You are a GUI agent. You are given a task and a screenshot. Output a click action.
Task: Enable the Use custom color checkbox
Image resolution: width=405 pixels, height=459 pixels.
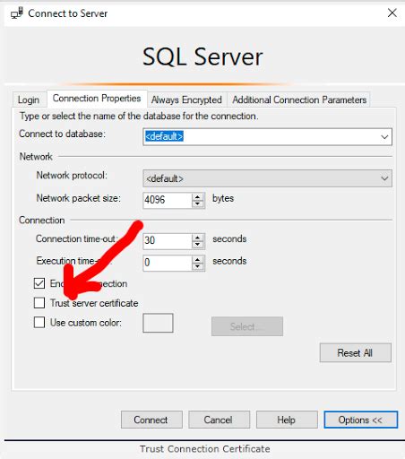39,323
